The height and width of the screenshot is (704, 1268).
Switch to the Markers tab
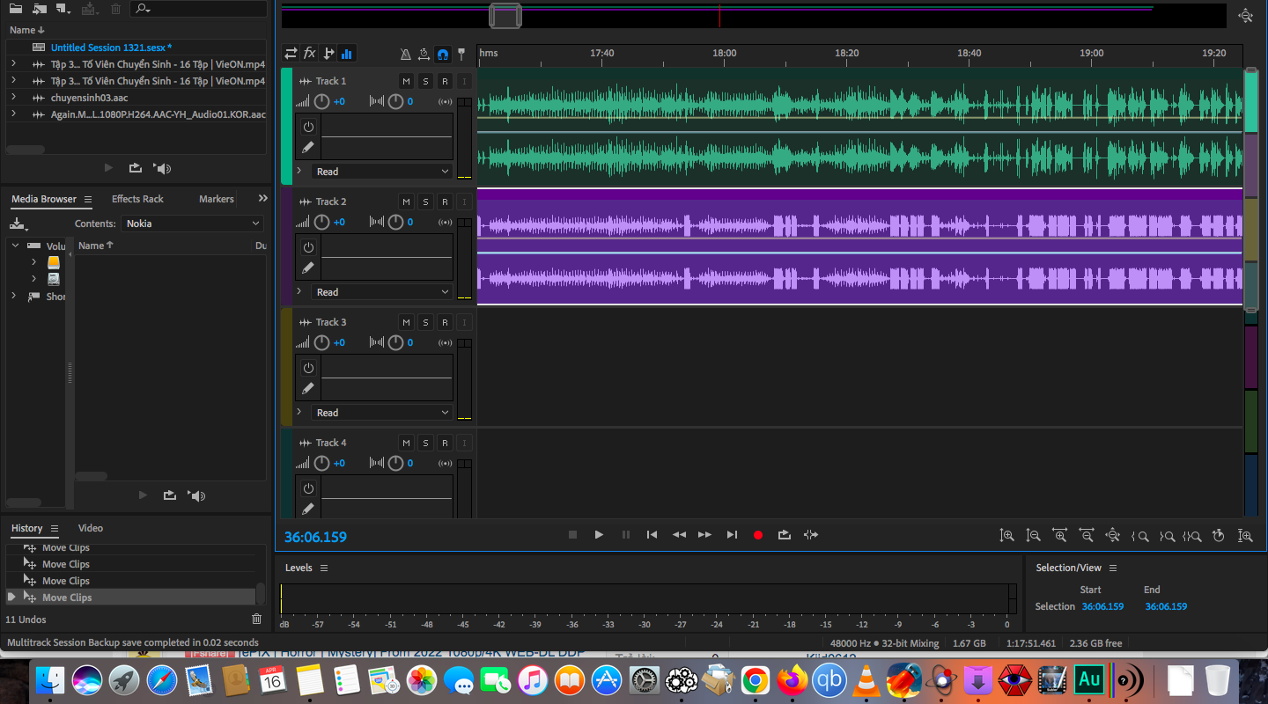(x=216, y=199)
